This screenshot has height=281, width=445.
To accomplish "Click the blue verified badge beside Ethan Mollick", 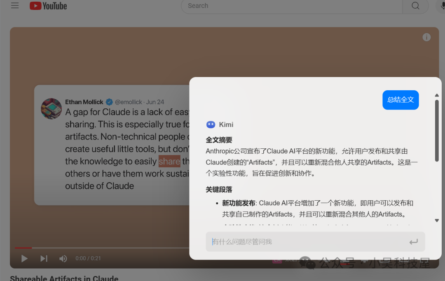I will (x=109, y=102).
